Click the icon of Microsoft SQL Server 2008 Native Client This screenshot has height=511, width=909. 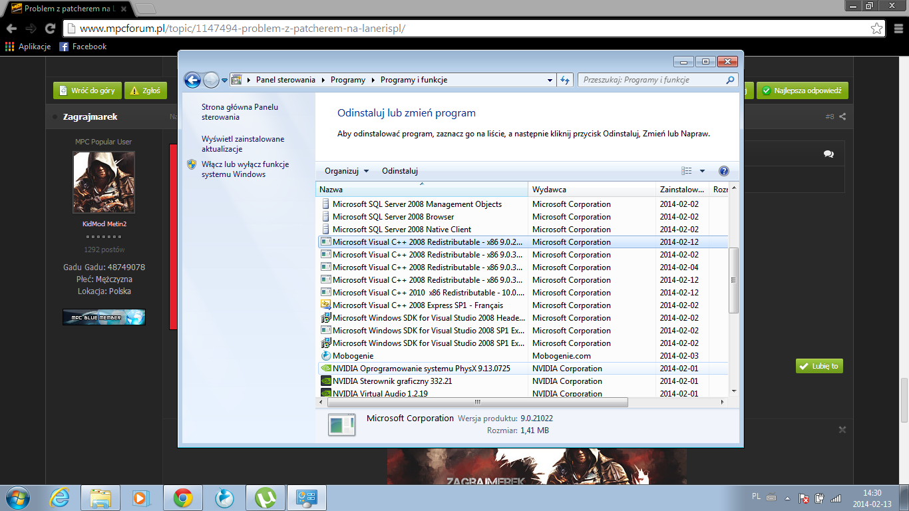pyautogui.click(x=325, y=230)
